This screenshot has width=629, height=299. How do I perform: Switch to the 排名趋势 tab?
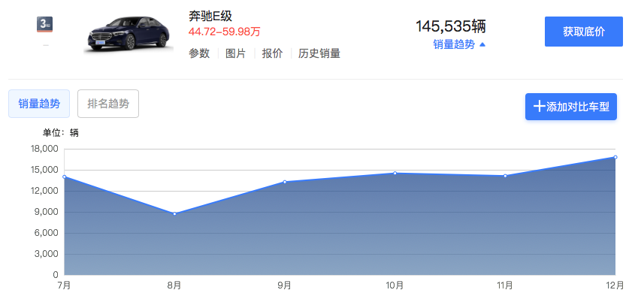108,104
